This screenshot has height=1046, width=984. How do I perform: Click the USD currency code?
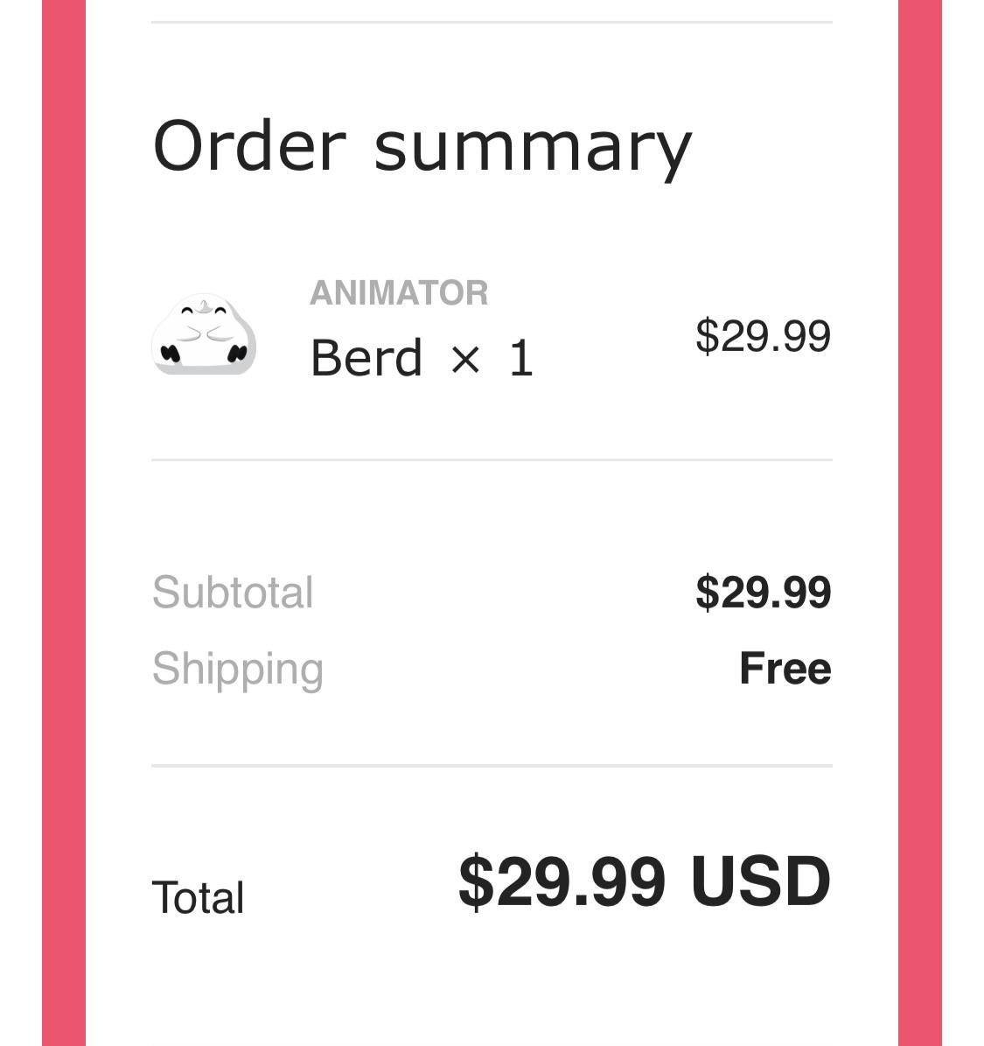(760, 881)
